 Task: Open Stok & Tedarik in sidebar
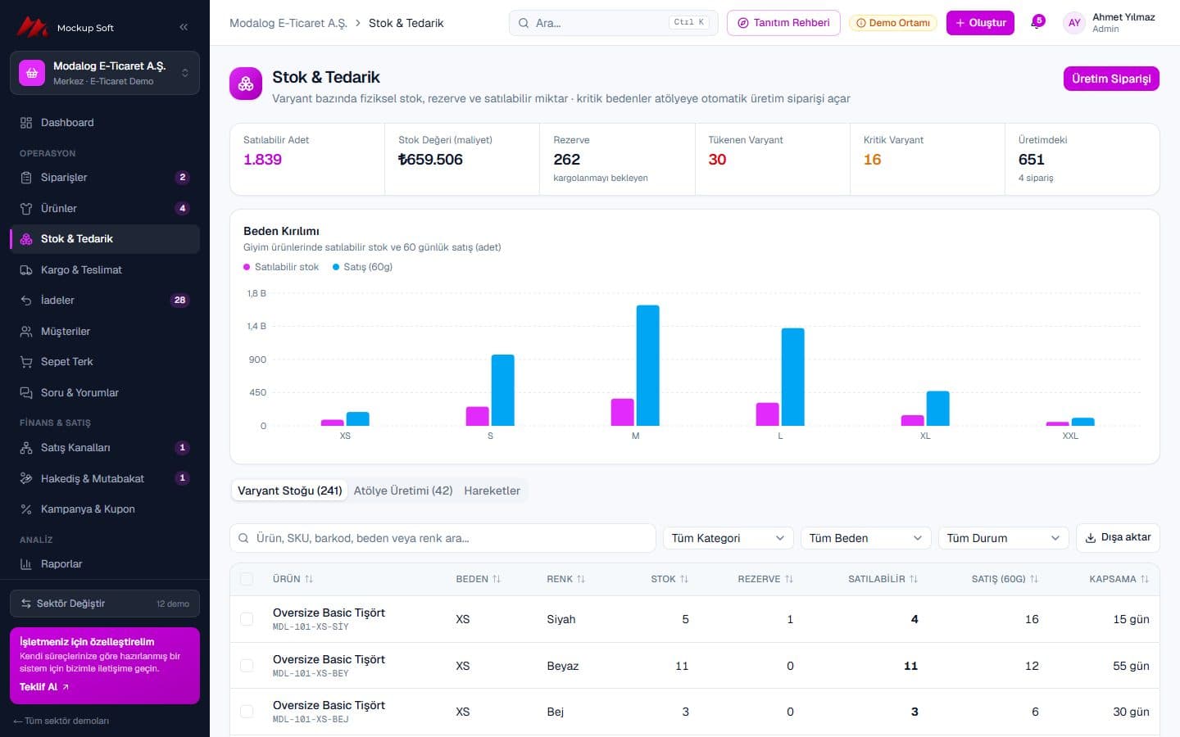pos(105,239)
